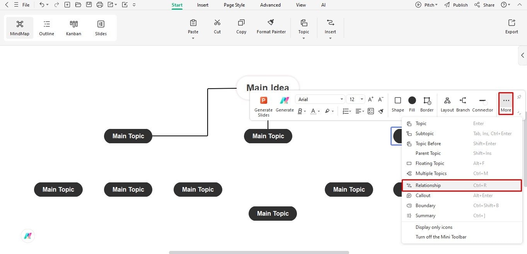The width and height of the screenshot is (527, 254).
Task: Click the EdrawMind AI logo at bottom left
Action: [28, 236]
